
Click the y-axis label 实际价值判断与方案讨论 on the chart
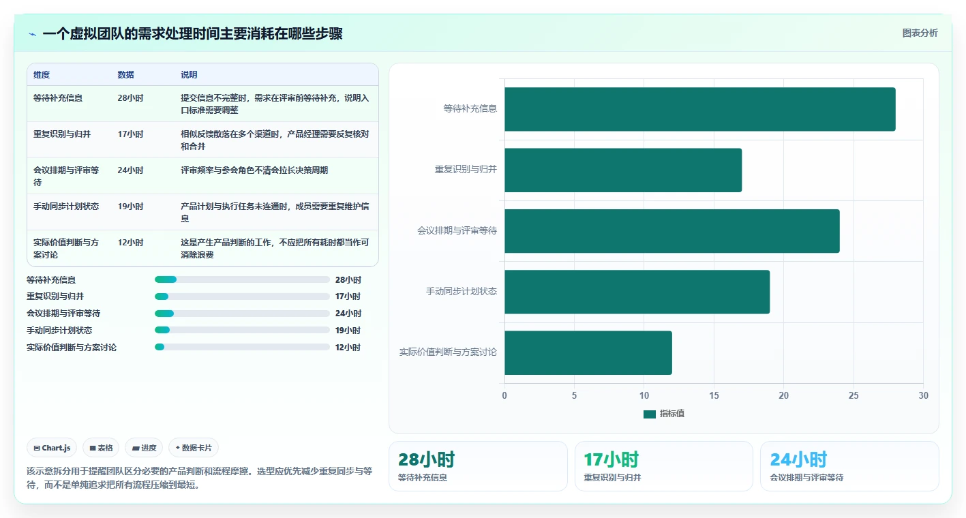click(x=448, y=352)
